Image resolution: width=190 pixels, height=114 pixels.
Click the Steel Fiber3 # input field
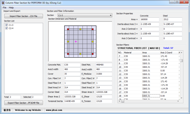coord(72,83)
